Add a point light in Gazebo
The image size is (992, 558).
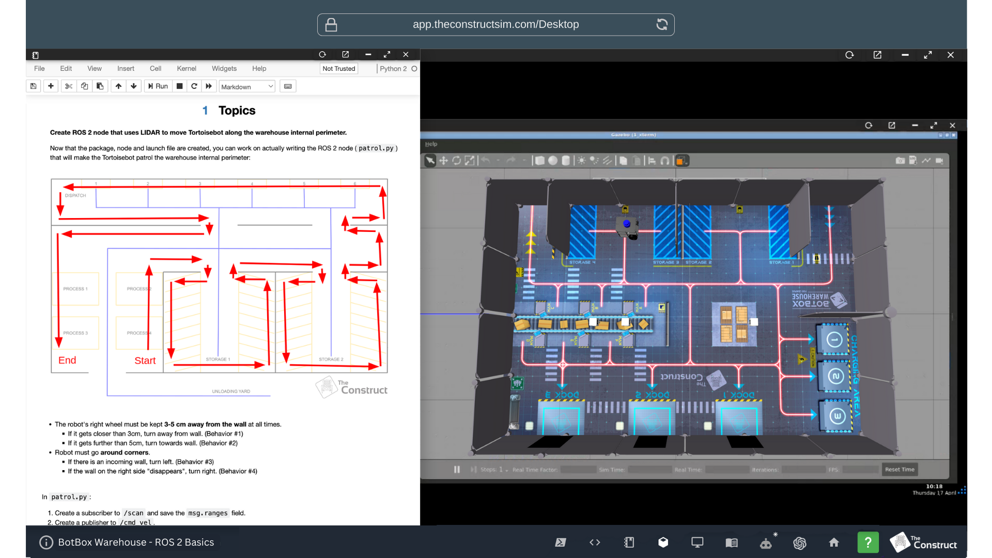pos(581,161)
